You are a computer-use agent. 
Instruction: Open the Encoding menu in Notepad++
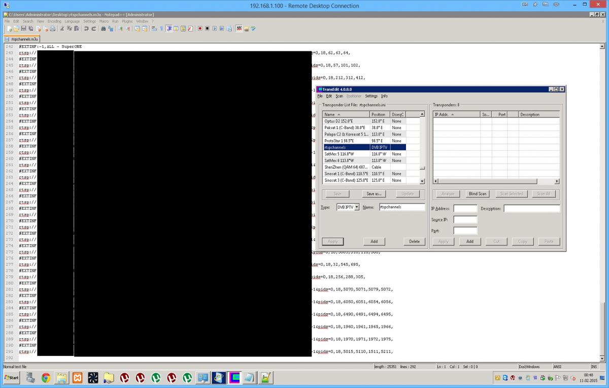click(x=54, y=21)
